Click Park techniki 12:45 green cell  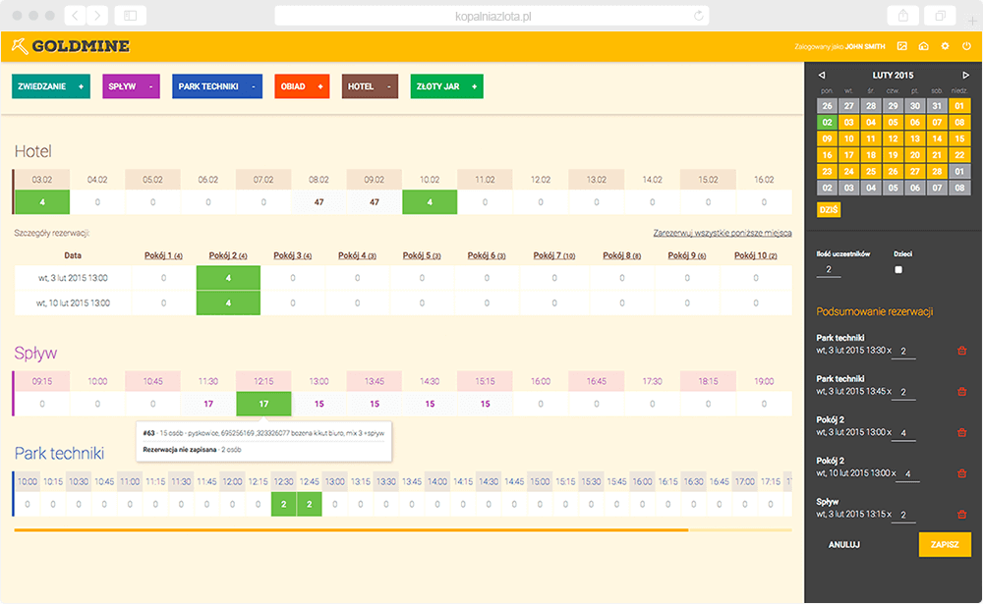point(309,505)
